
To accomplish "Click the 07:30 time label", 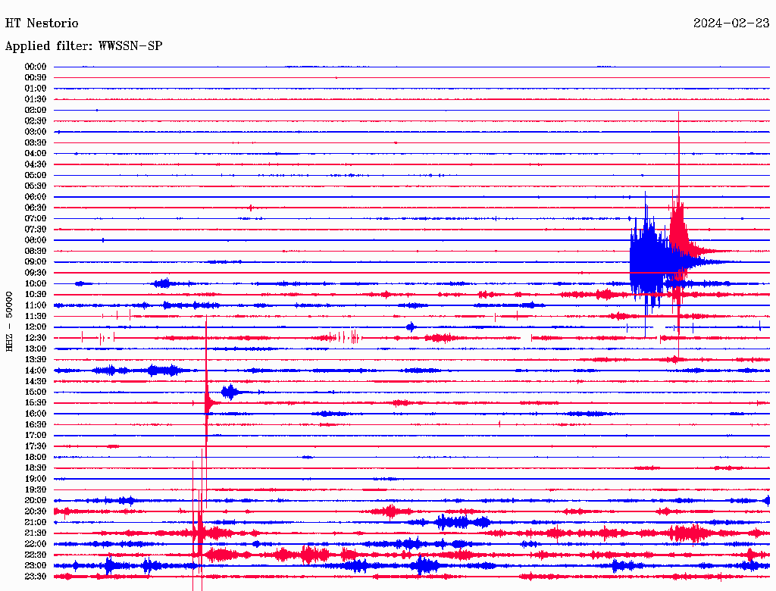I will [36, 230].
